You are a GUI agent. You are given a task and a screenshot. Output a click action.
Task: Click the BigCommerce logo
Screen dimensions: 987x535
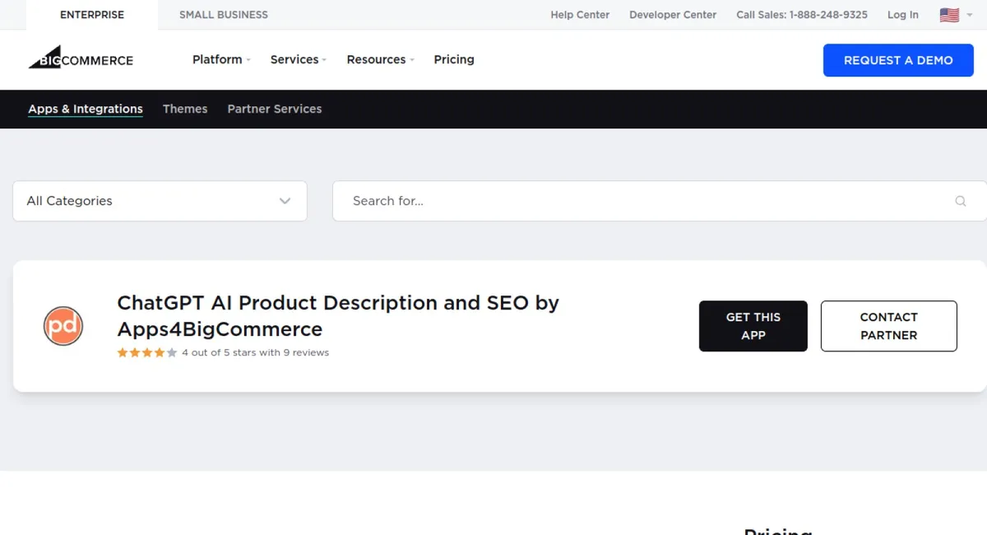point(80,58)
